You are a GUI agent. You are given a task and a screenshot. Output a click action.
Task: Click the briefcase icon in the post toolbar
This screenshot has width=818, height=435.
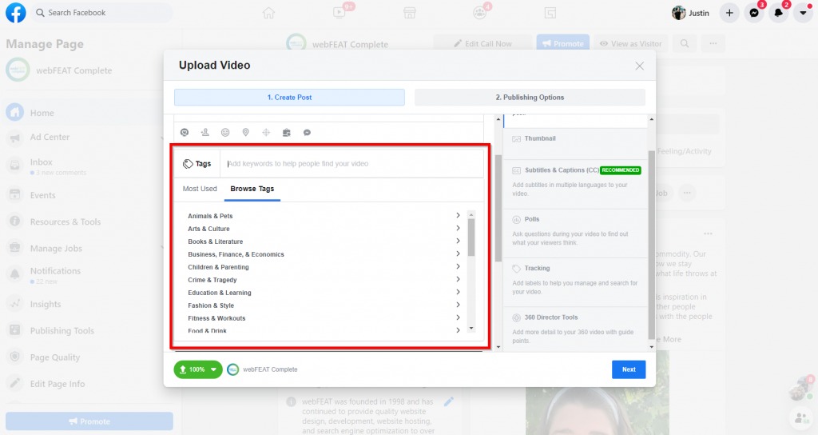coord(287,133)
